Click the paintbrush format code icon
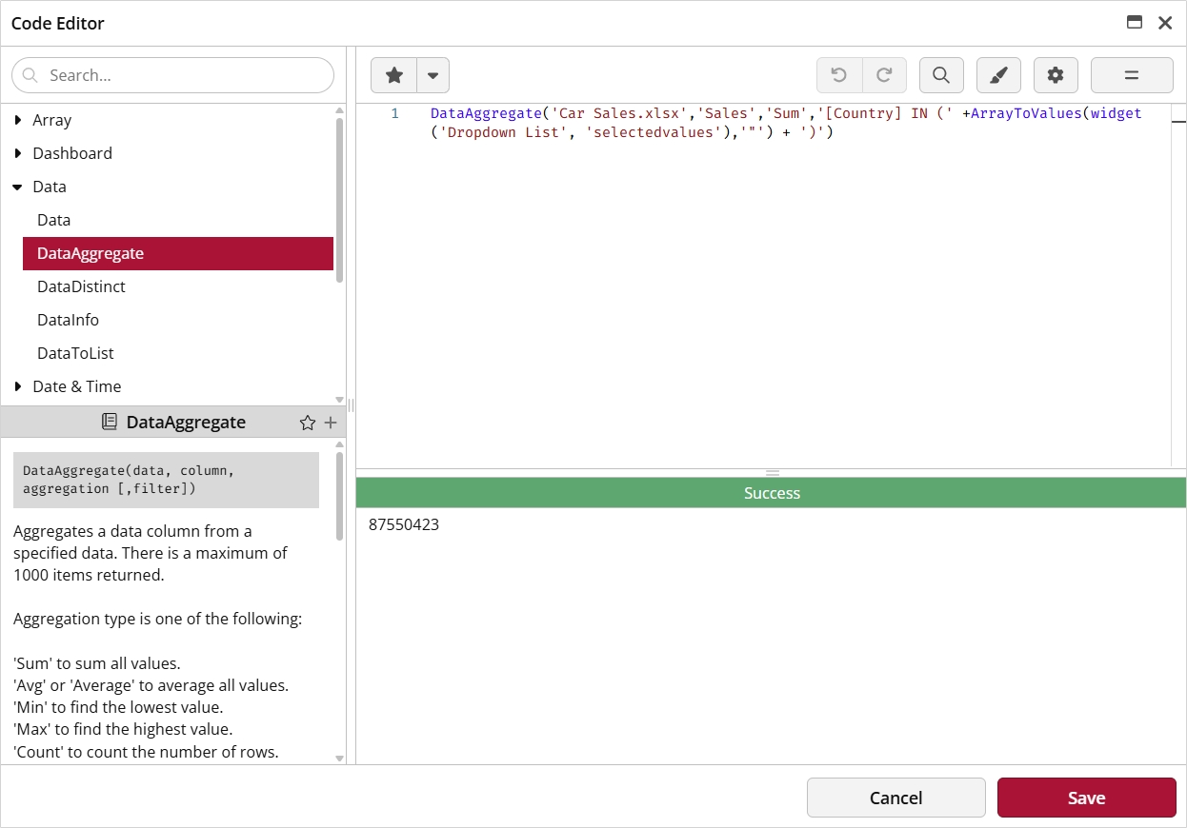Image resolution: width=1187 pixels, height=828 pixels. pyautogui.click(x=998, y=75)
